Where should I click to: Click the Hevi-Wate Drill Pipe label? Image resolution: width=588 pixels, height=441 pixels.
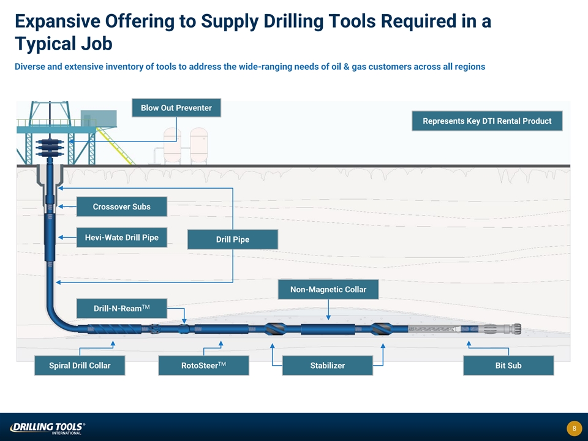121,237
